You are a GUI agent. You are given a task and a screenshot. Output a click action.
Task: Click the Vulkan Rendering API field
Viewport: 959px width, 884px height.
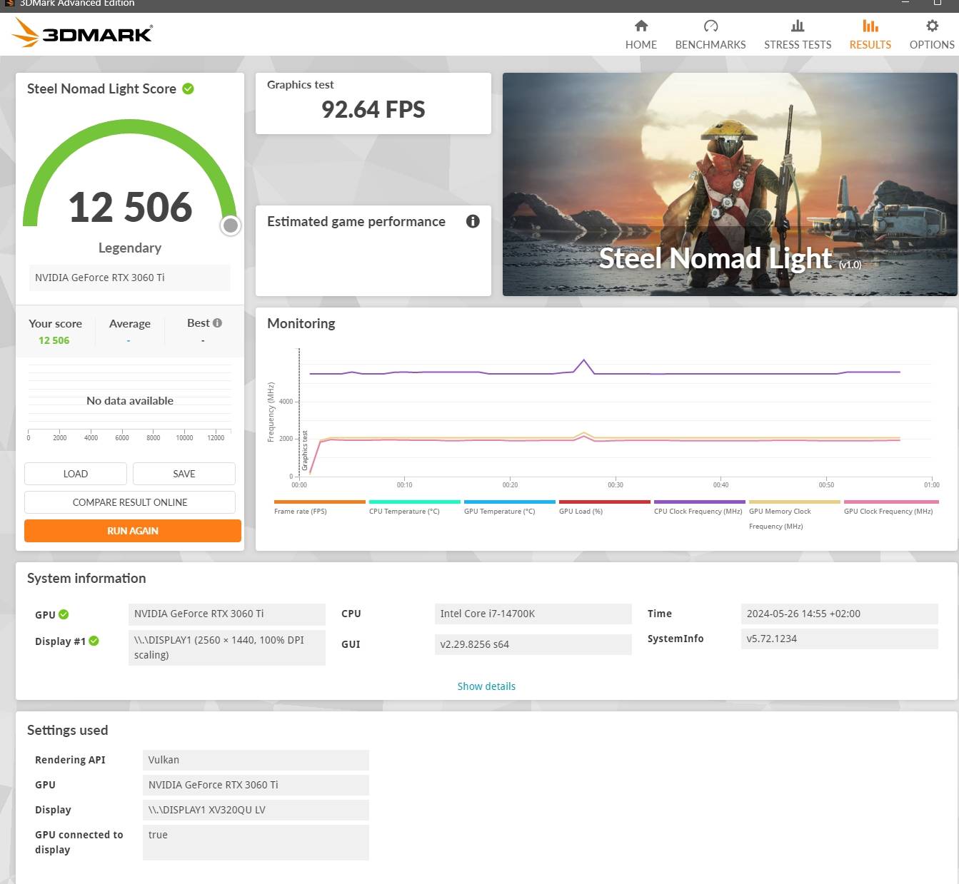(256, 760)
